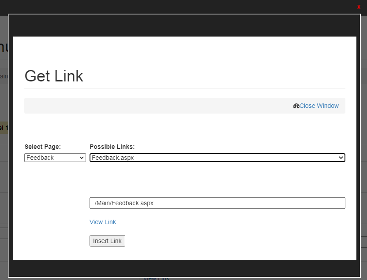This screenshot has height=280, width=367.
Task: Select the Feedback.aspx value in Possible Links
Action: 113,158
